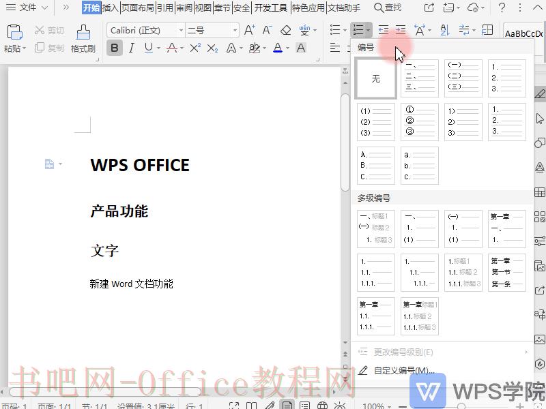Collapse the ribbon with the up chevron
The width and height of the screenshot is (546, 409).
click(x=538, y=7)
